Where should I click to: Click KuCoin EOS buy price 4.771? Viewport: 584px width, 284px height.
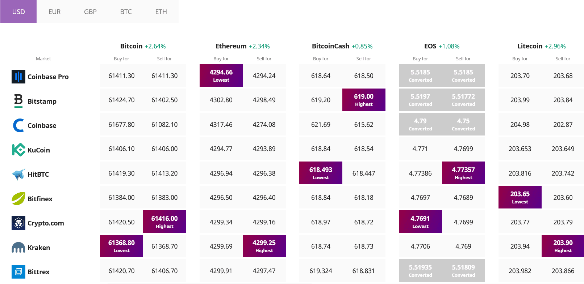[420, 149]
